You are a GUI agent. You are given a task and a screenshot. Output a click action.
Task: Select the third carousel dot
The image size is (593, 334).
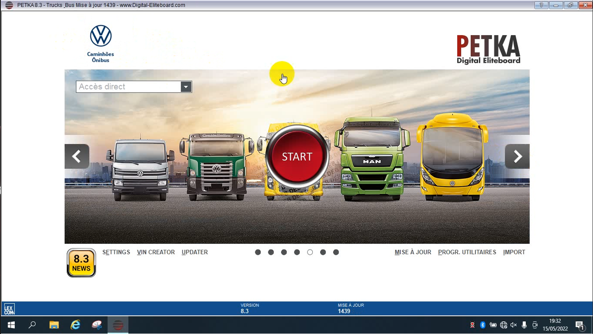(284, 252)
